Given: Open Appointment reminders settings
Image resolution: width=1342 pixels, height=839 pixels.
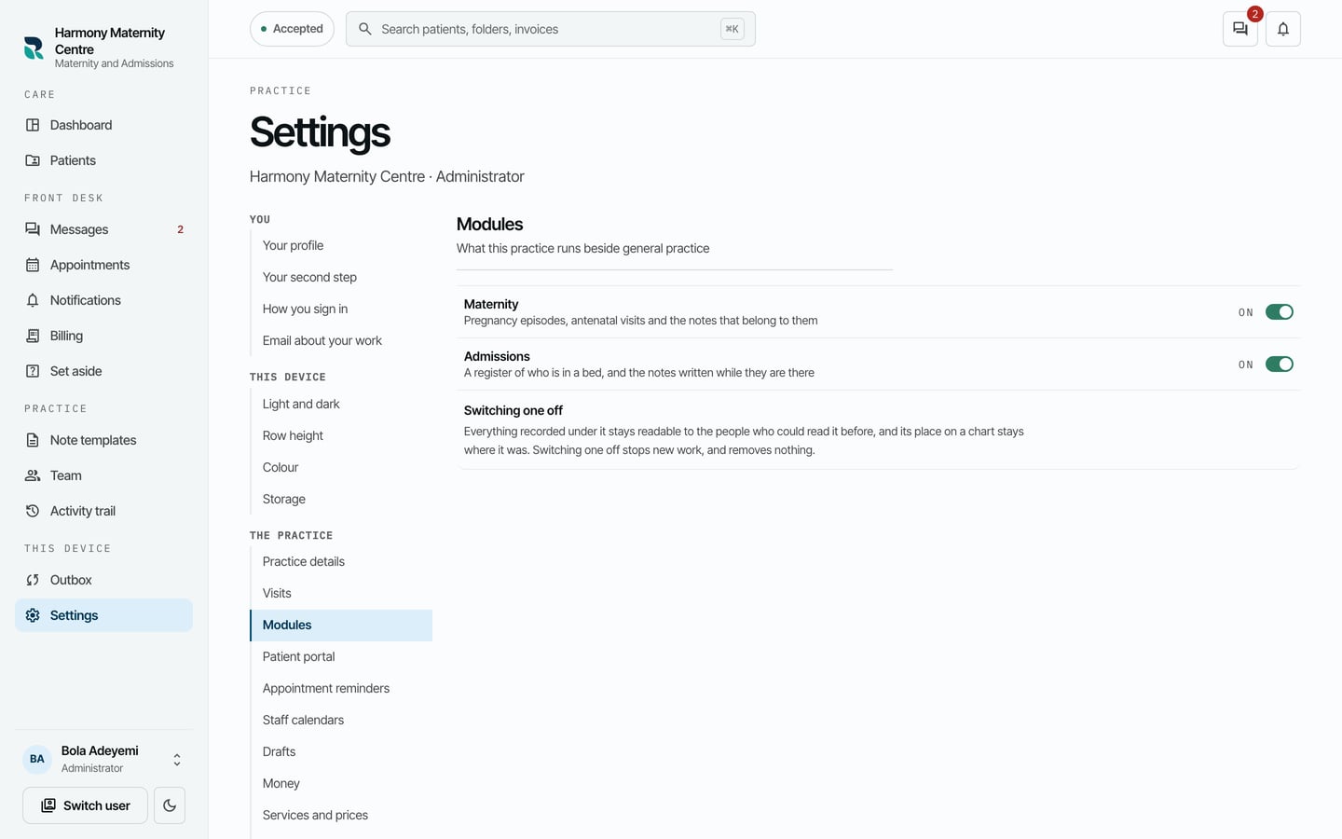Looking at the screenshot, I should click(341, 689).
